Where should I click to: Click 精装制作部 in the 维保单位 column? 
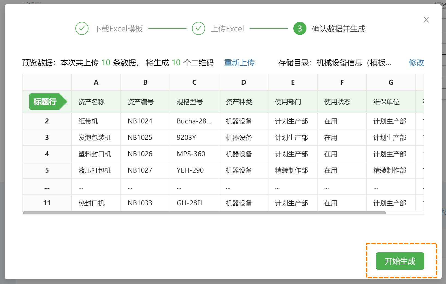391,170
